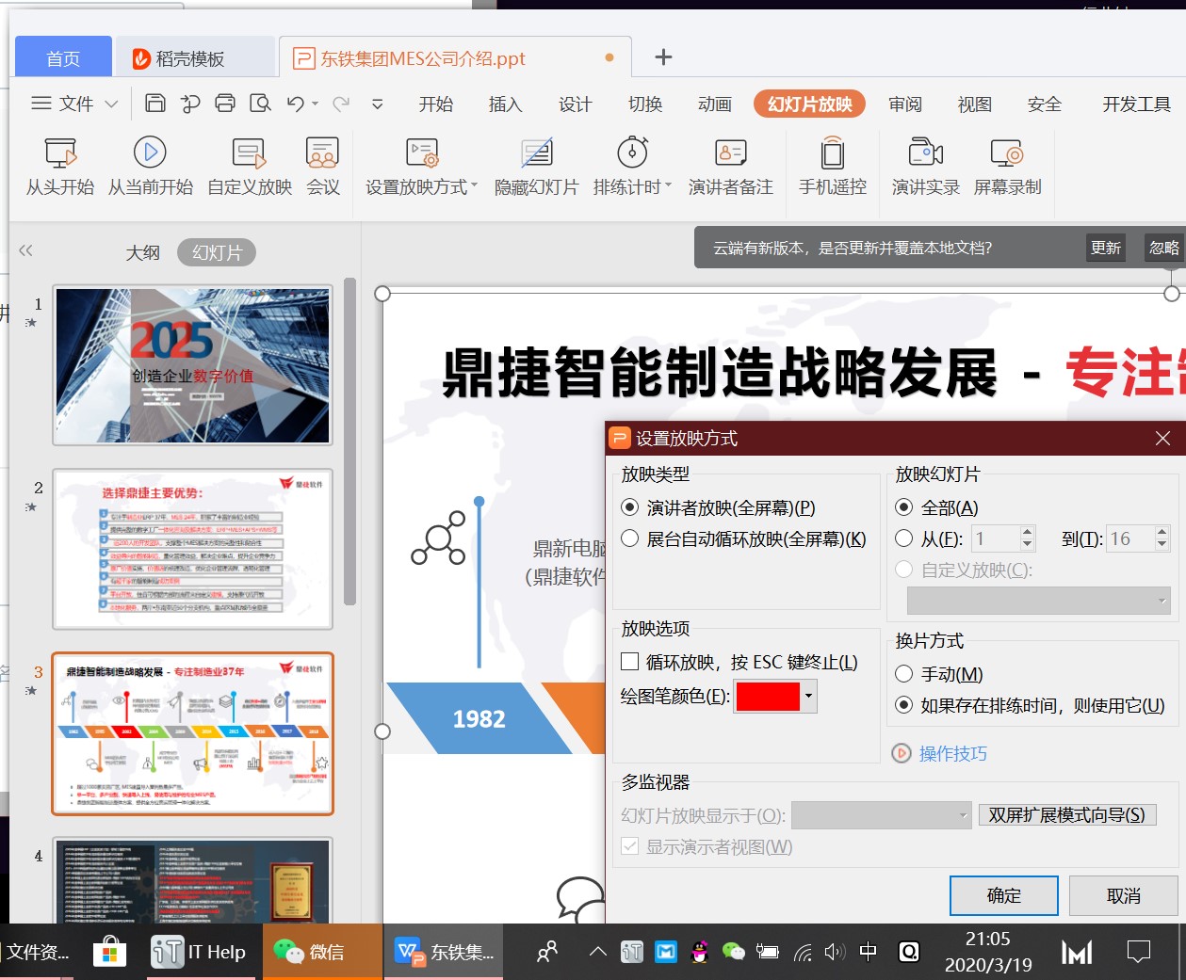
Task: Open the 设计 ribbon tab
Action: click(576, 104)
